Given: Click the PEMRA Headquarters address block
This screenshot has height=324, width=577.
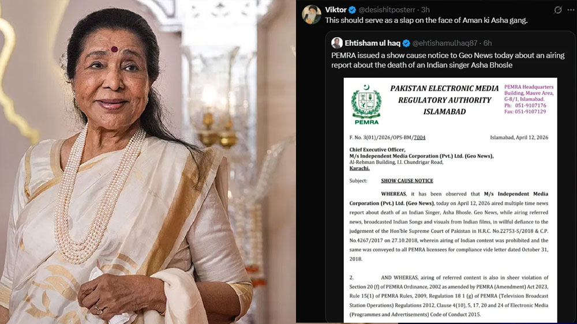Looking at the screenshot, I should [x=529, y=99].
